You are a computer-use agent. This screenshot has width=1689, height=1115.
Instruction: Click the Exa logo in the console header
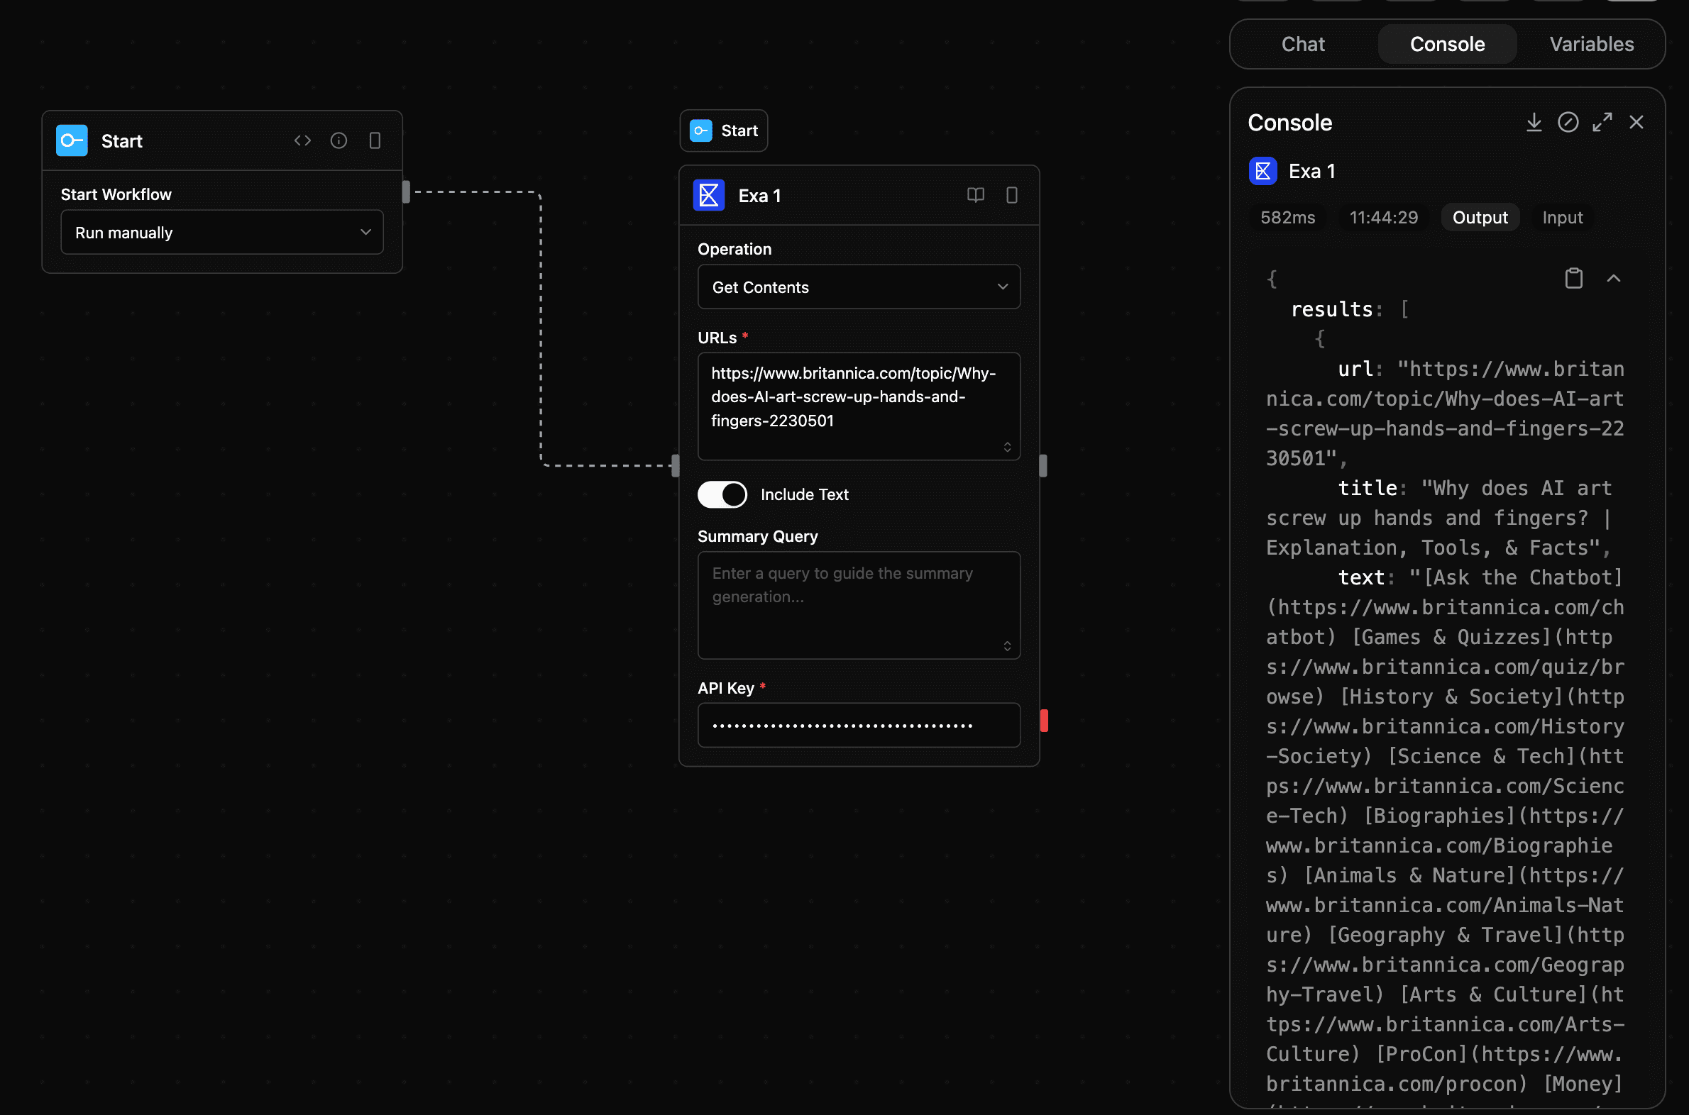coord(1262,171)
